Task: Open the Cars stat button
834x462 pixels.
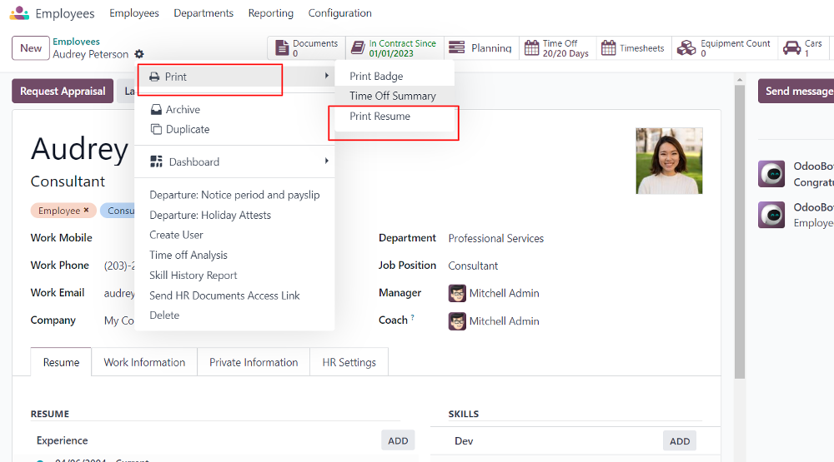Action: click(x=803, y=48)
